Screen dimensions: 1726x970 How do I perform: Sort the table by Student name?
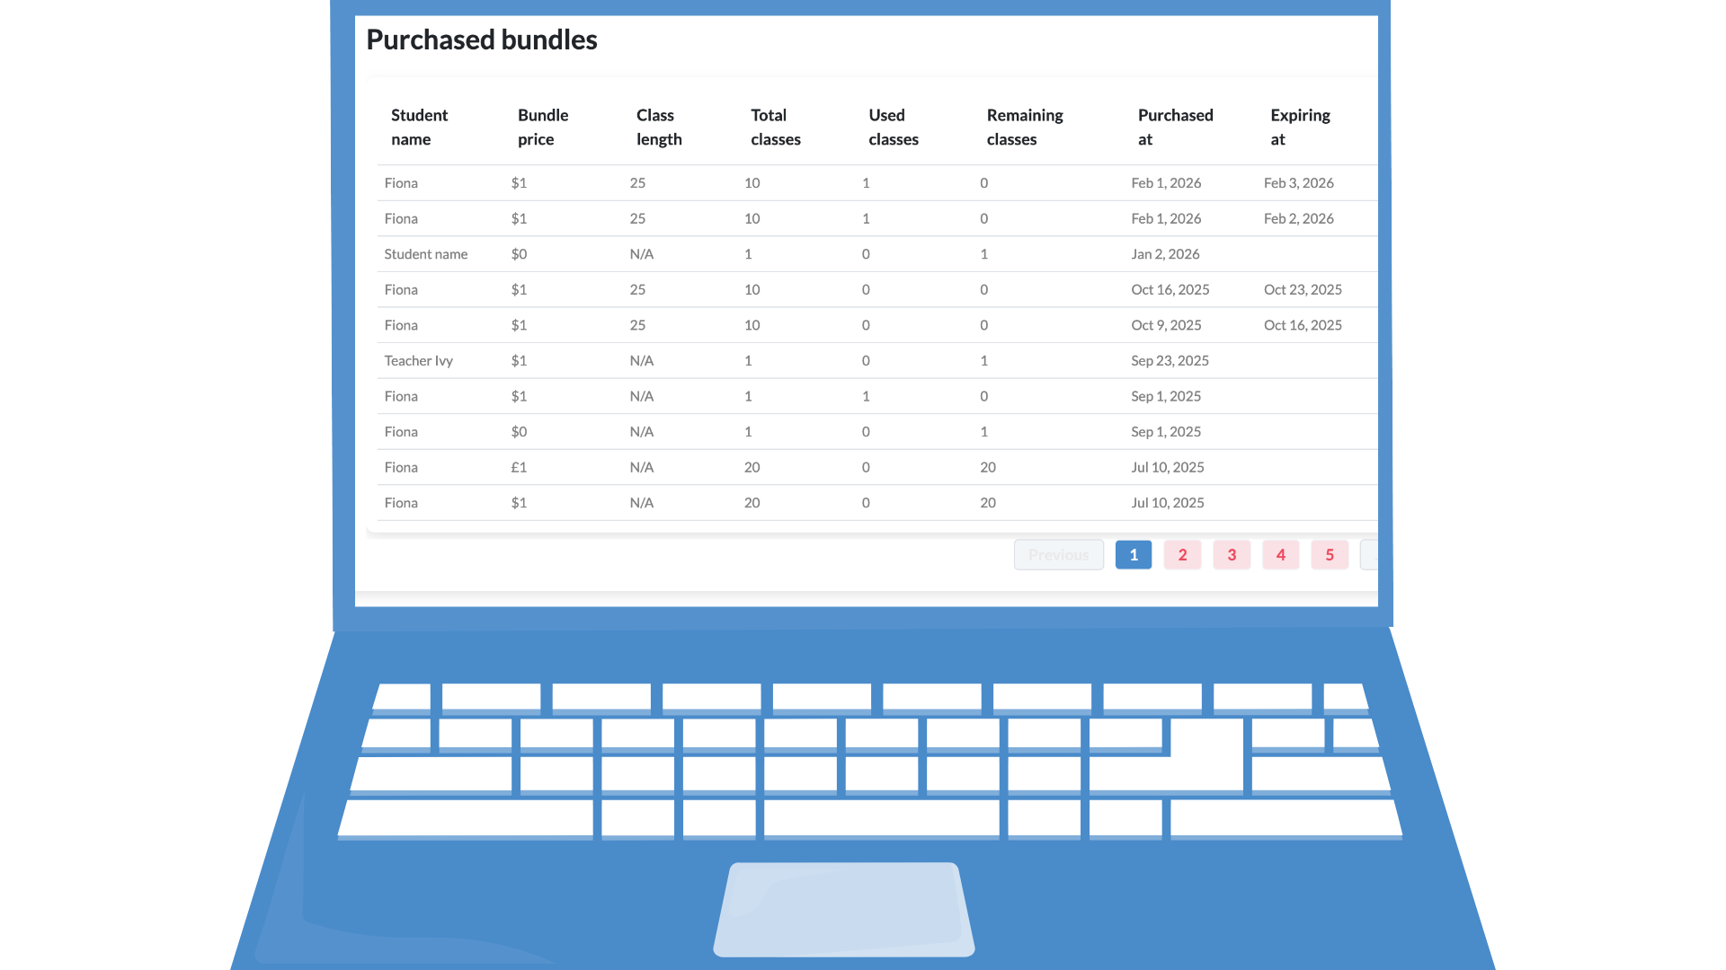coord(419,127)
